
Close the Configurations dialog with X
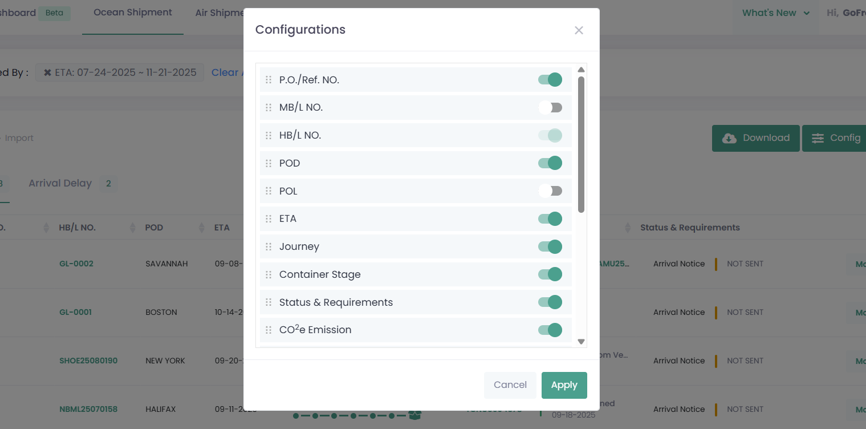579,30
